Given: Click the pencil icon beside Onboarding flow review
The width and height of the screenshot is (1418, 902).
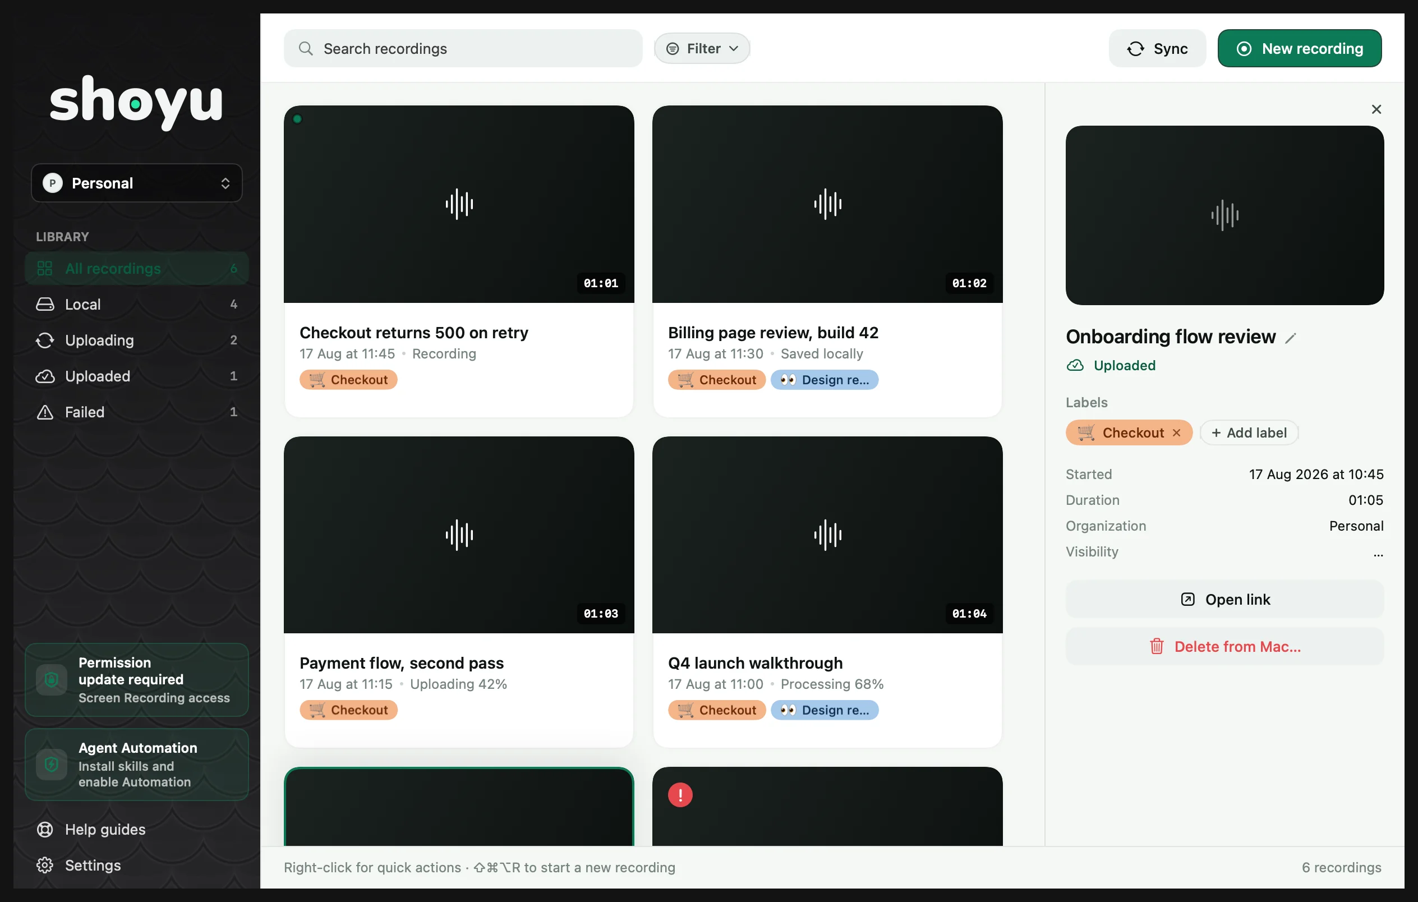Looking at the screenshot, I should tap(1291, 338).
